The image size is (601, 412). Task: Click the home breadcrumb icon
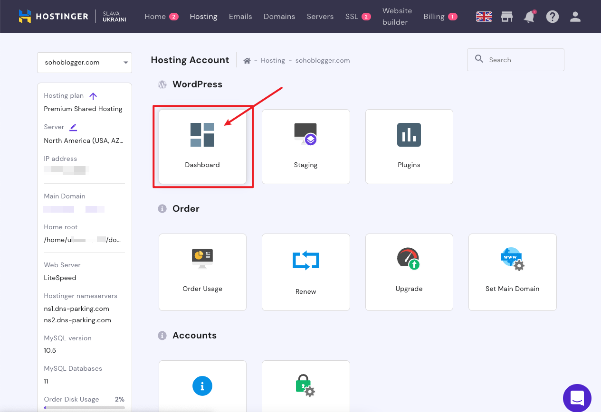tap(247, 61)
